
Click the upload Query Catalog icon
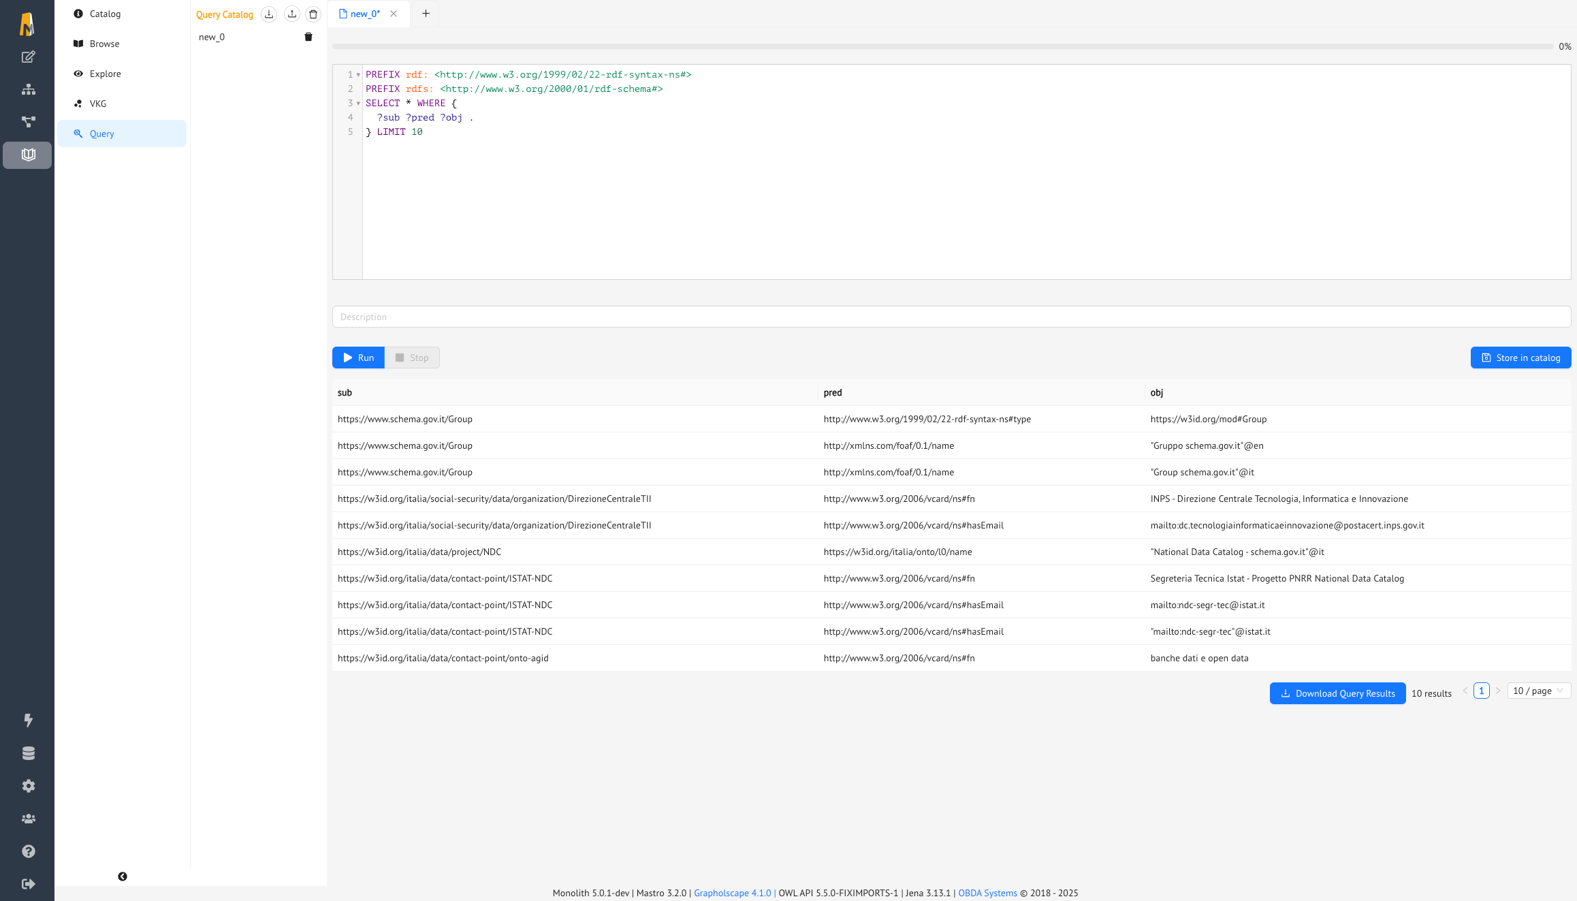click(x=292, y=14)
